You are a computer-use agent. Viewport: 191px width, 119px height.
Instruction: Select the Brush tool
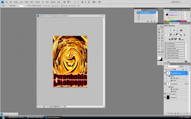click(x=162, y=35)
